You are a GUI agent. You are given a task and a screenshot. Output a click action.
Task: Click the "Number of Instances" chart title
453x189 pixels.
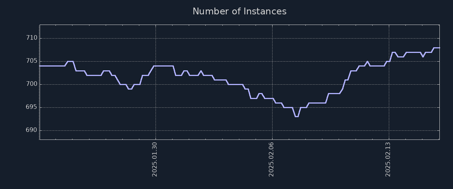click(239, 12)
